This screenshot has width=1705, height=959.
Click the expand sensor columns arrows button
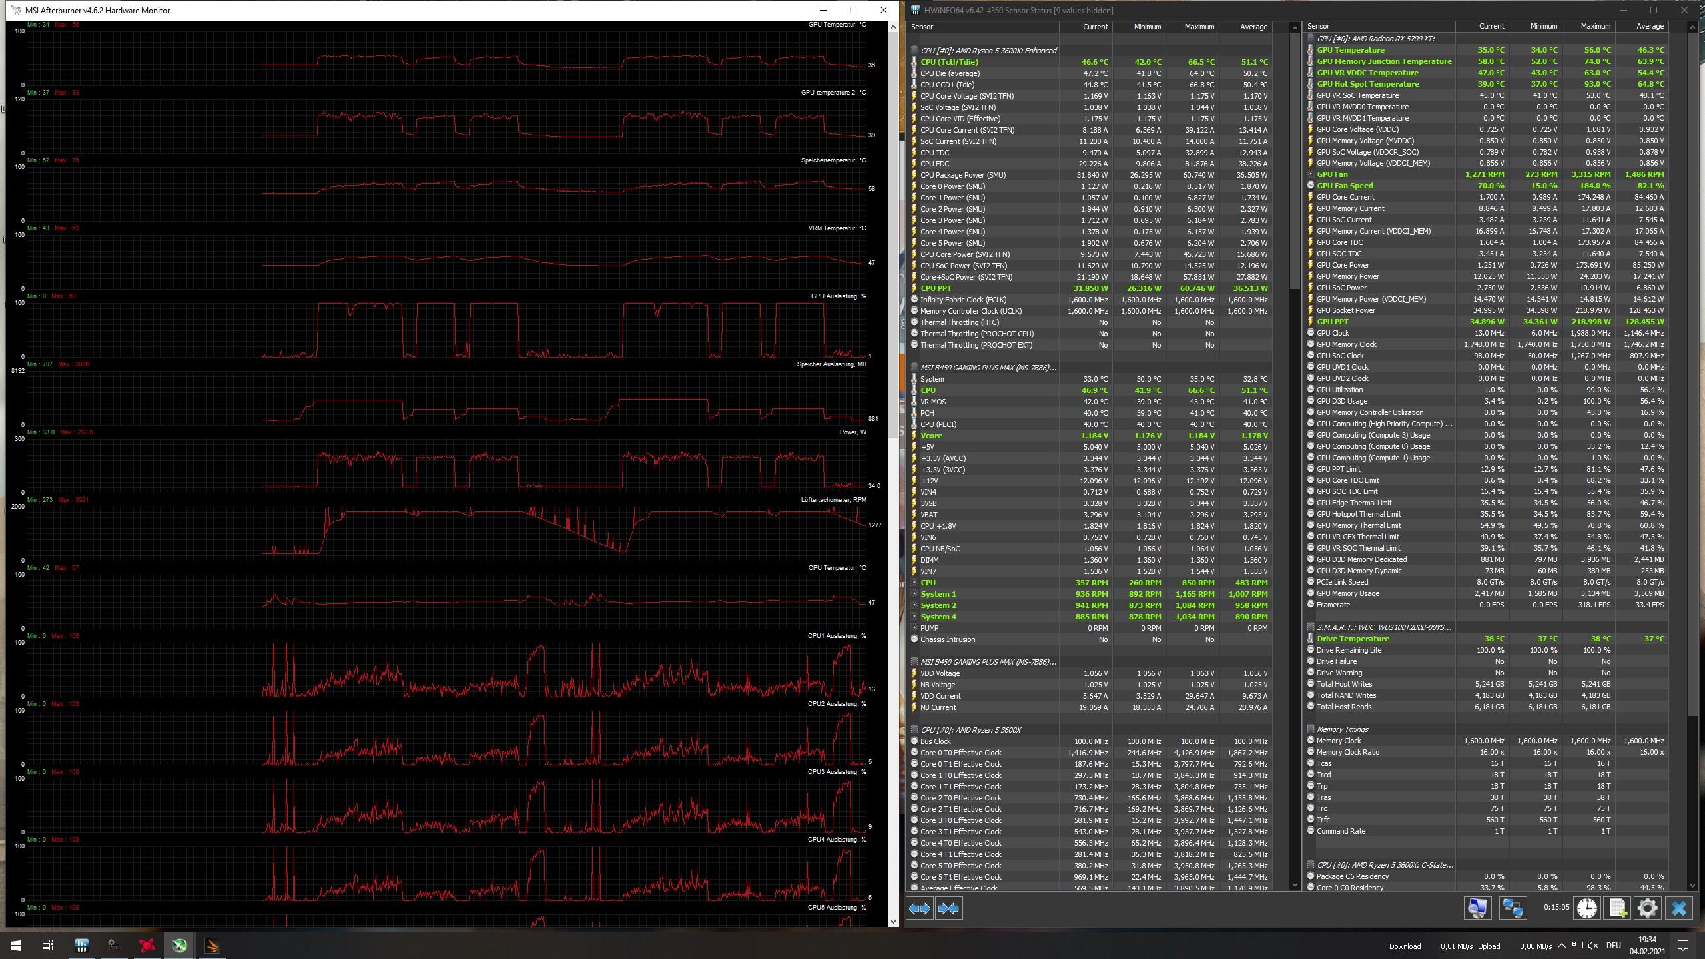click(920, 908)
